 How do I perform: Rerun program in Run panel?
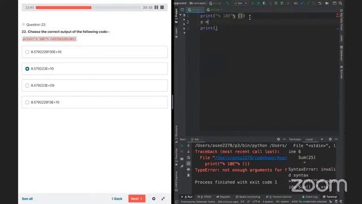pyautogui.click(x=182, y=146)
